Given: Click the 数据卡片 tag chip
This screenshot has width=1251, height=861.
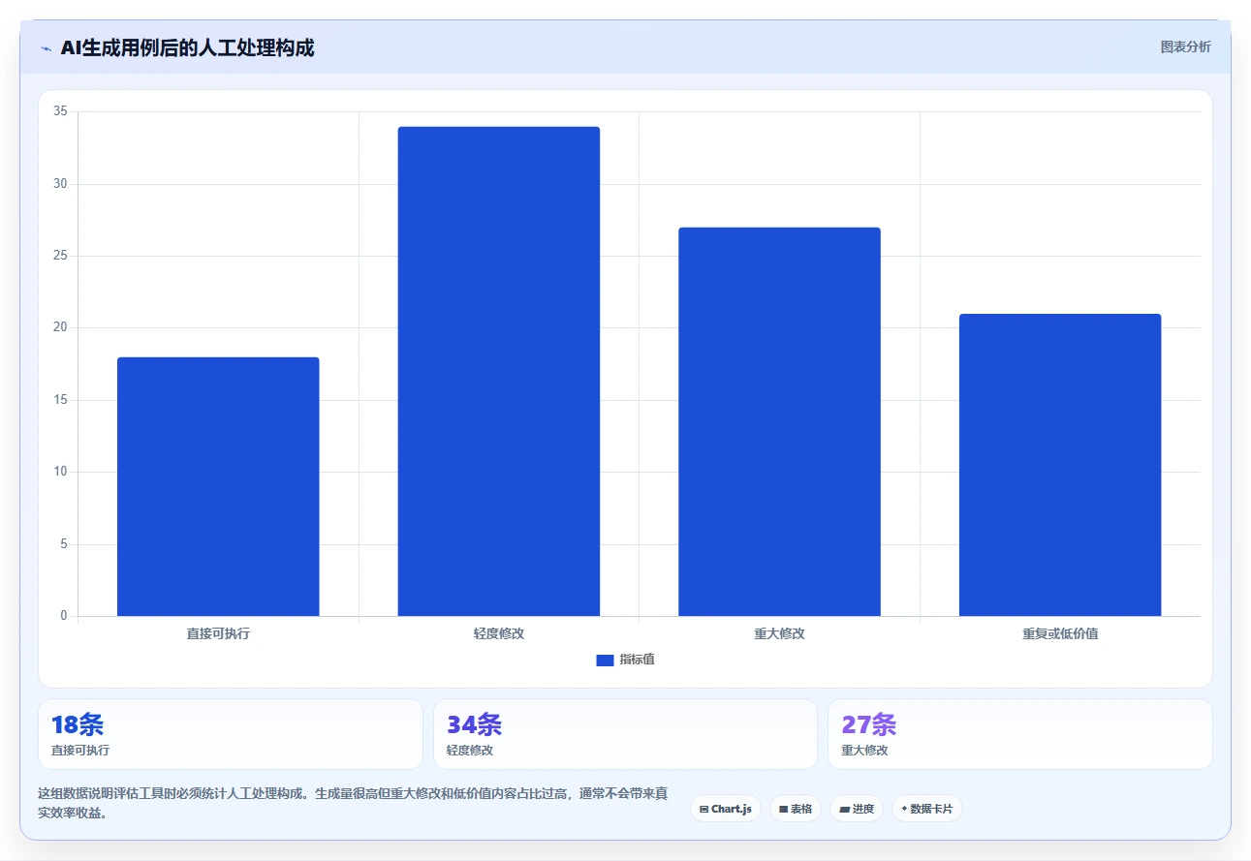Looking at the screenshot, I should [927, 809].
